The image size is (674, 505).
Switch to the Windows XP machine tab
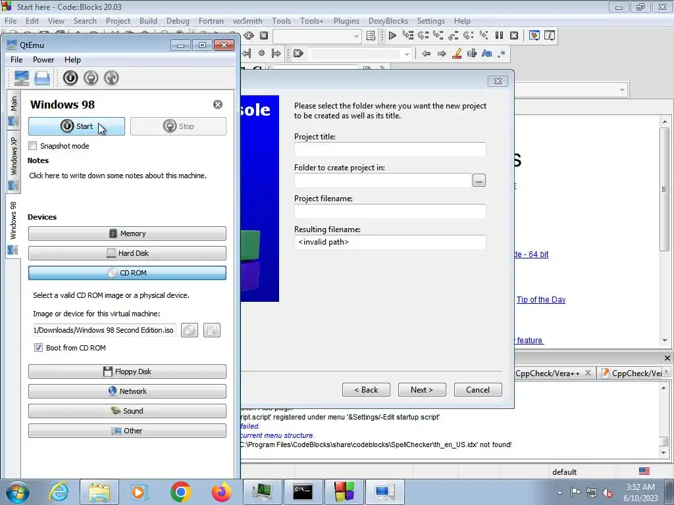point(13,162)
